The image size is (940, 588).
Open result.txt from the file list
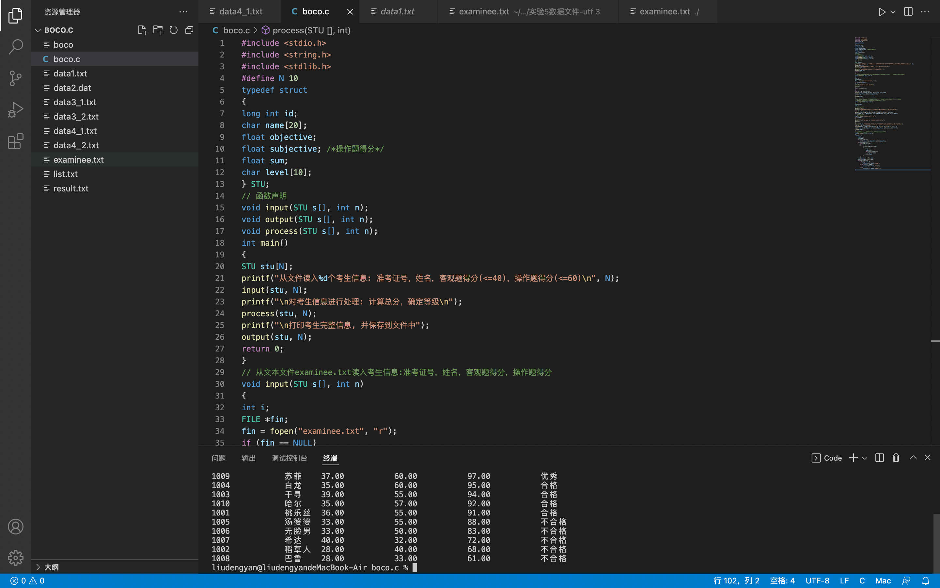click(x=71, y=188)
